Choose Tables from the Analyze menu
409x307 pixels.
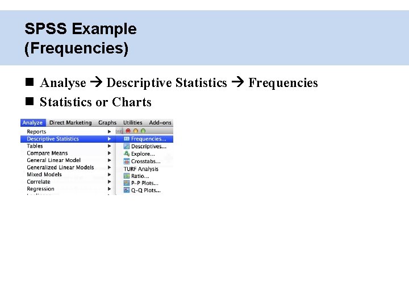coord(68,146)
